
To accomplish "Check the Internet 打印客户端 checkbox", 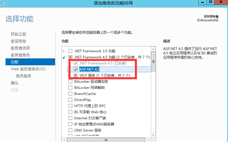I will coord(70,118).
